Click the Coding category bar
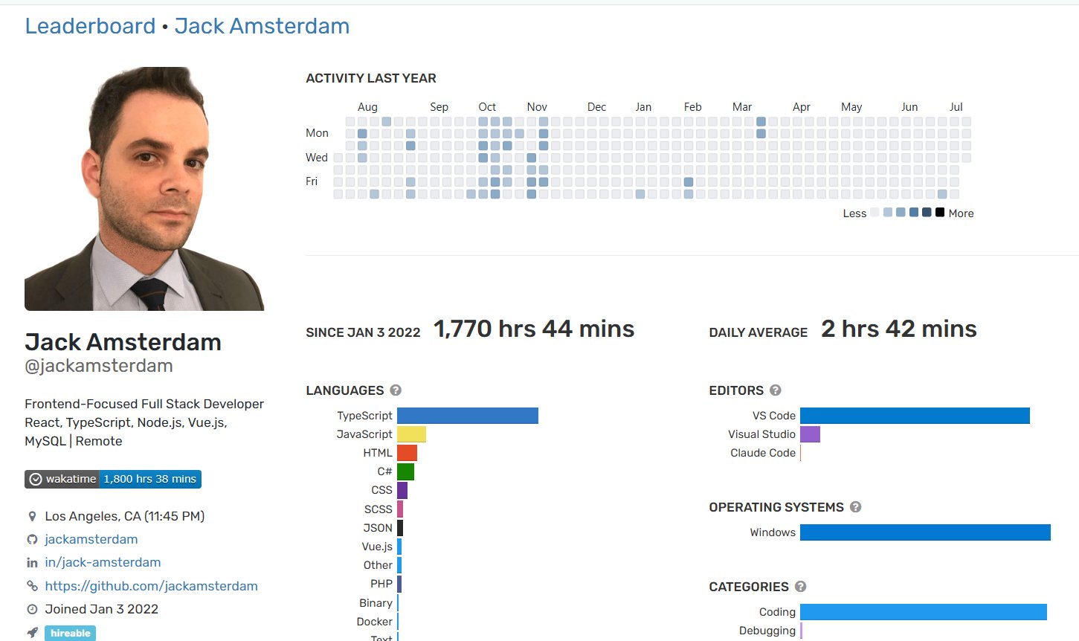 [924, 612]
